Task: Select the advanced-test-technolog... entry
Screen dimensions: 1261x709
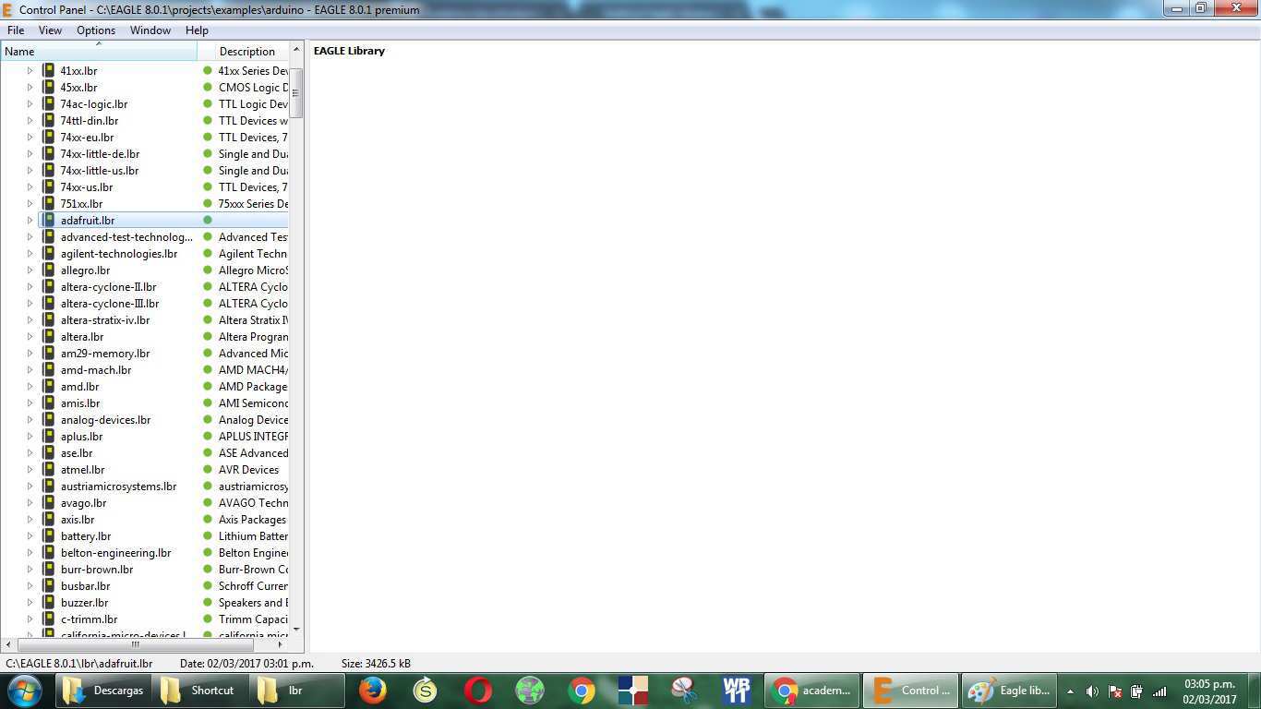Action: (126, 236)
